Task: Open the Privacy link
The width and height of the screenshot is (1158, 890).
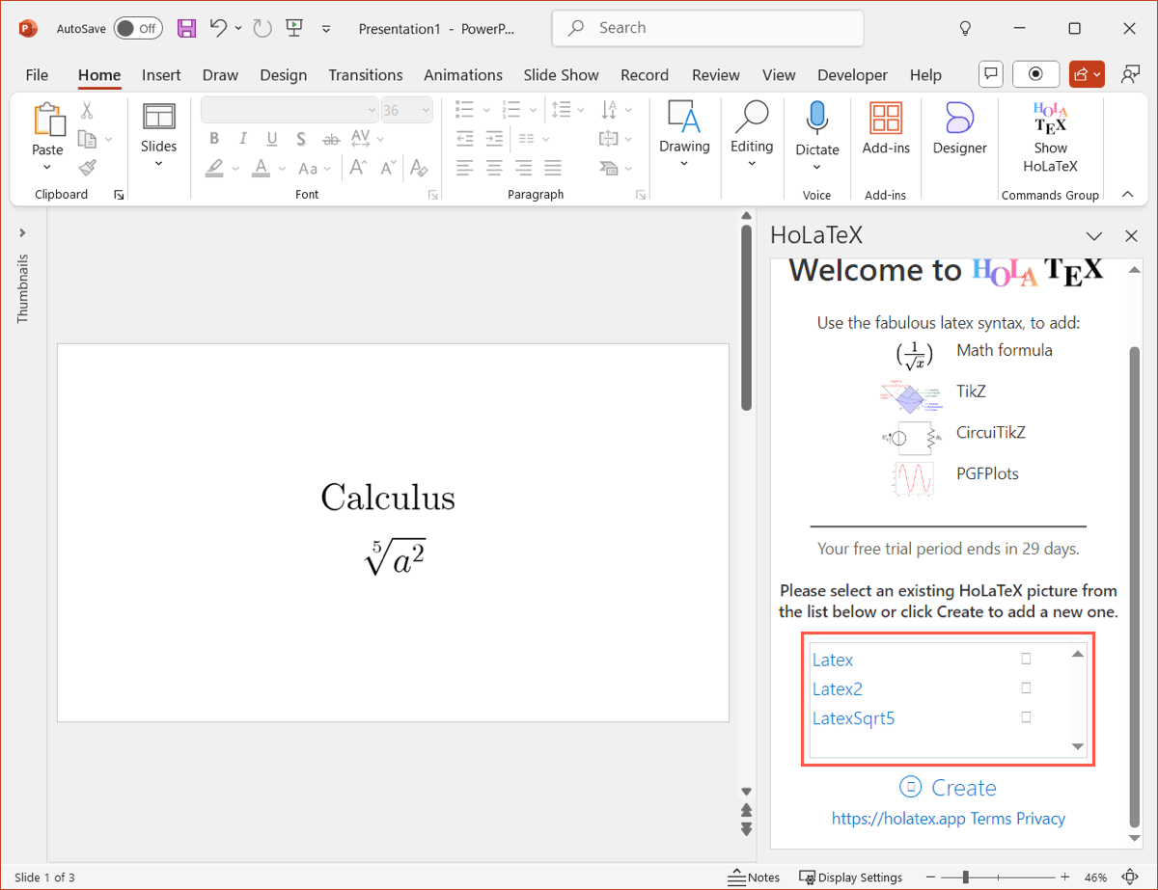Action: [x=1040, y=819]
